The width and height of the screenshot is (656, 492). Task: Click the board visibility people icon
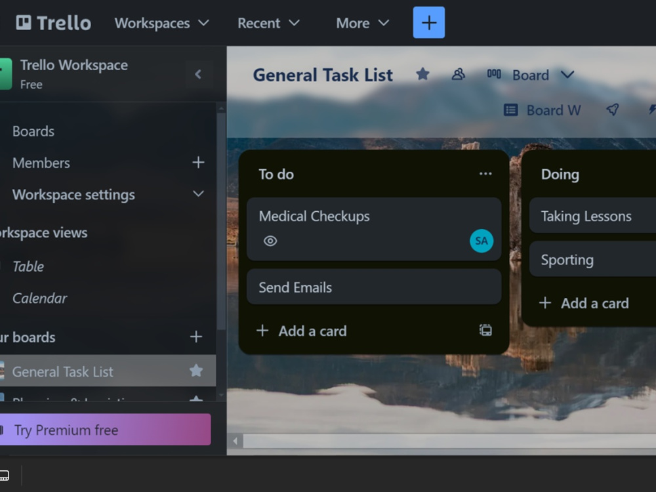pyautogui.click(x=459, y=75)
